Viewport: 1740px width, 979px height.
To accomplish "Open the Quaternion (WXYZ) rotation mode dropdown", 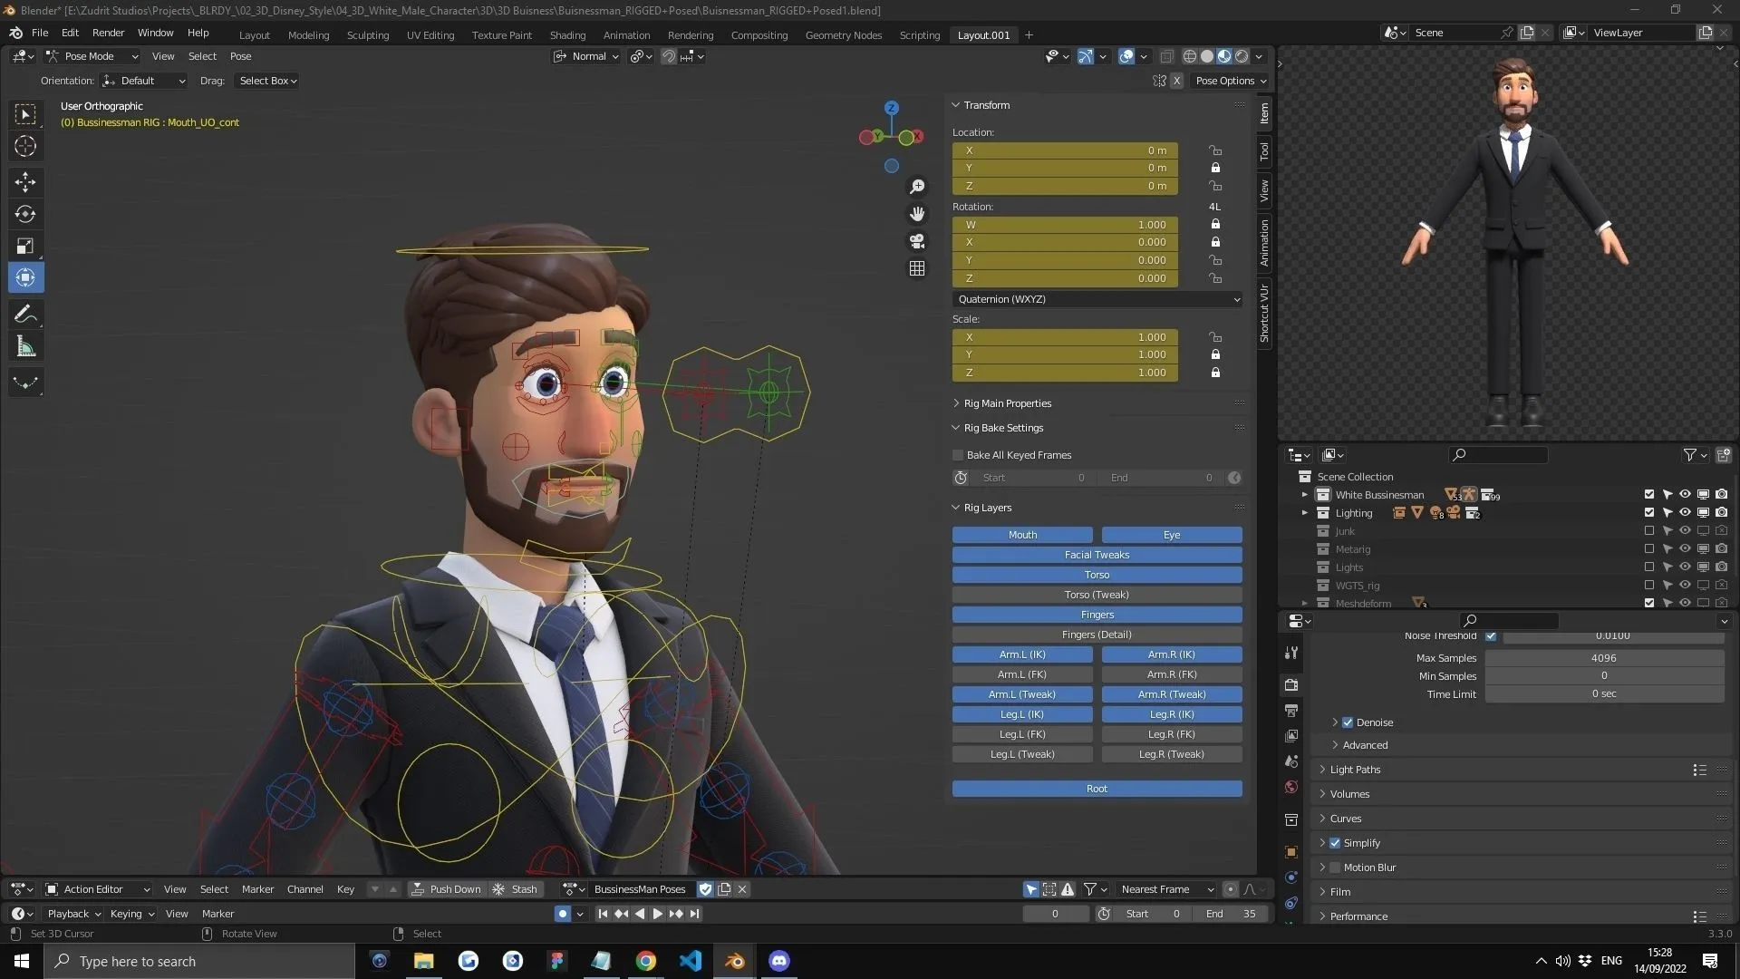I will pos(1097,299).
